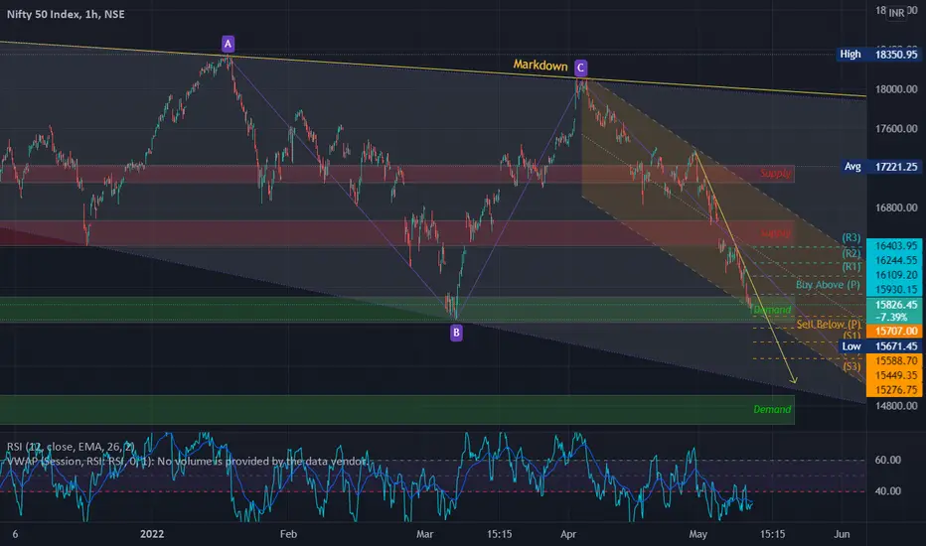
Task: Click the 14800.00 price axis value
Action: 896,405
